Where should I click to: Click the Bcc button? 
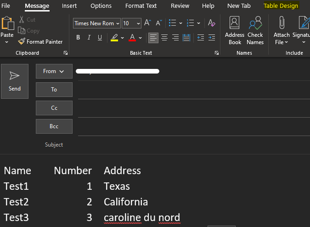click(54, 126)
